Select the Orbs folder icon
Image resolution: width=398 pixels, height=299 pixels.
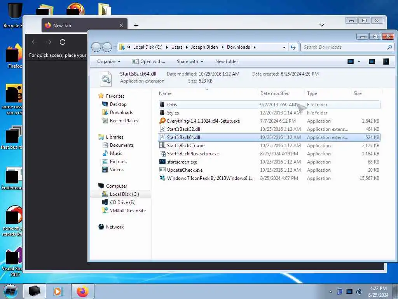[162, 104]
